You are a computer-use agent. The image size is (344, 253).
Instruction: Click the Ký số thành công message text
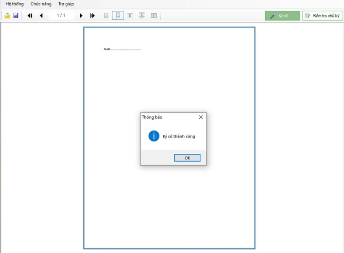pos(179,136)
